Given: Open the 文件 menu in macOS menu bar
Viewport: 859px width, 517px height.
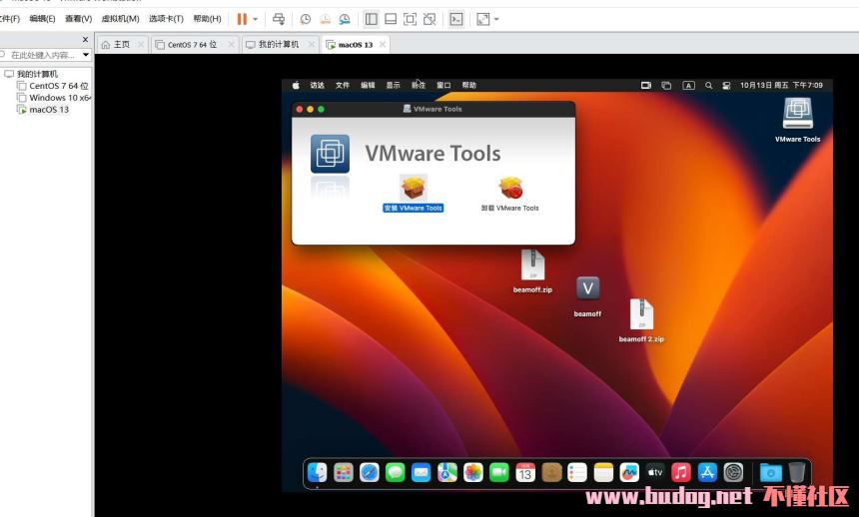Looking at the screenshot, I should click(343, 85).
